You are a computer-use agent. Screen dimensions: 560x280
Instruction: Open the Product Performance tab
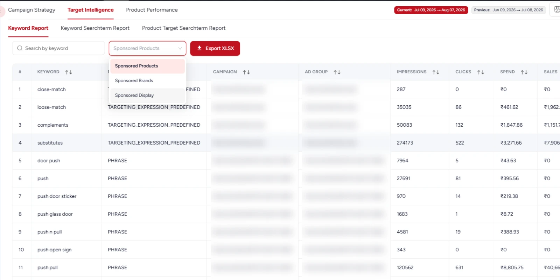152,10
